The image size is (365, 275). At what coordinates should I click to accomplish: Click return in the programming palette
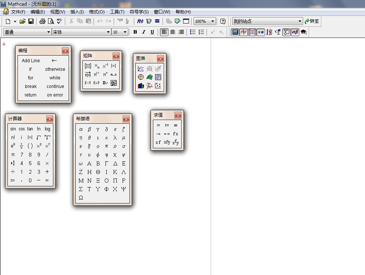[x=31, y=95]
